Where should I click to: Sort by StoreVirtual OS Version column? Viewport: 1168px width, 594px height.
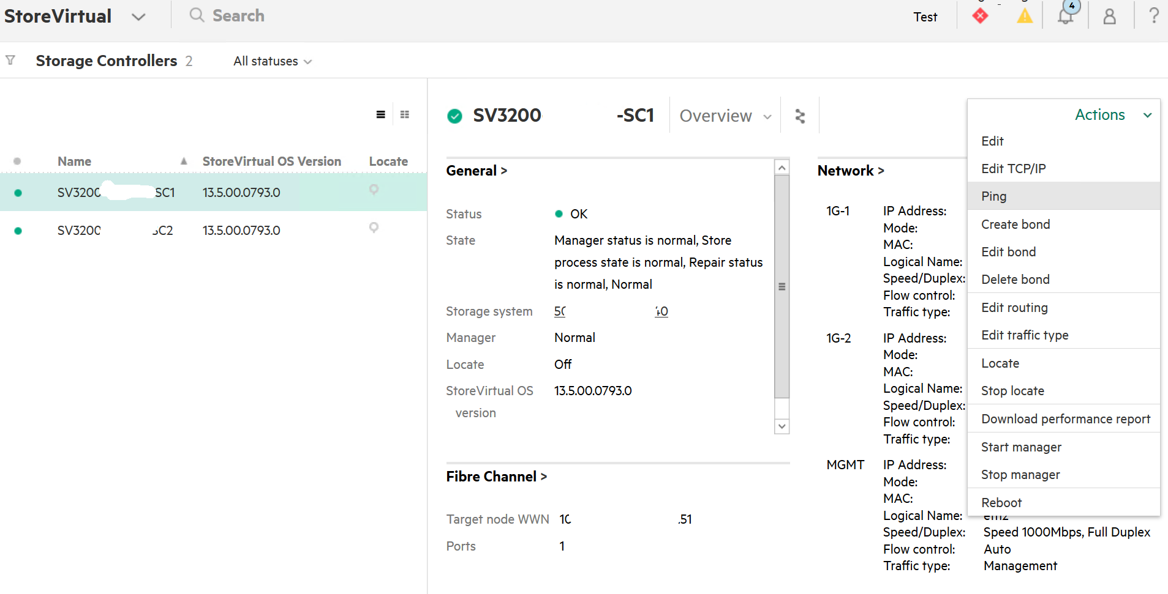click(271, 161)
